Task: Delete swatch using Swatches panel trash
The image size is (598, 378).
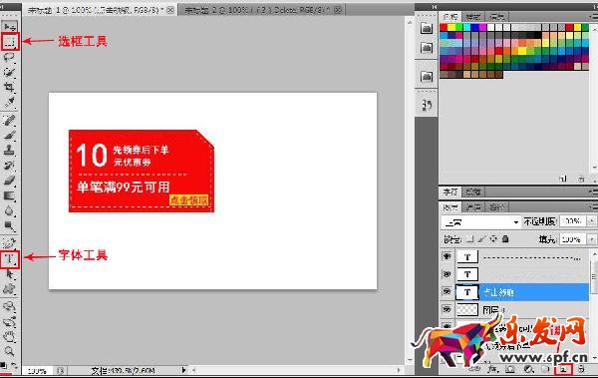Action: (581, 179)
